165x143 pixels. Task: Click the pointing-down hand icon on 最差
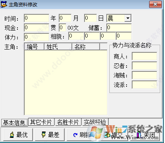[43, 135]
